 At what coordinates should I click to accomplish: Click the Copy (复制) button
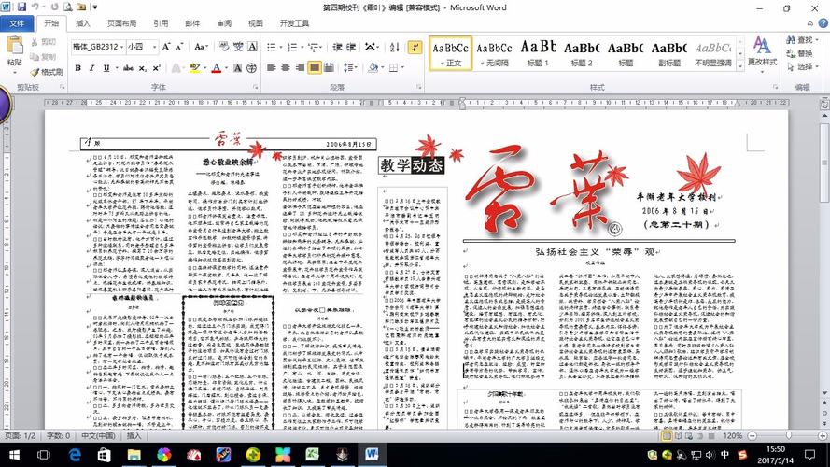click(x=43, y=57)
